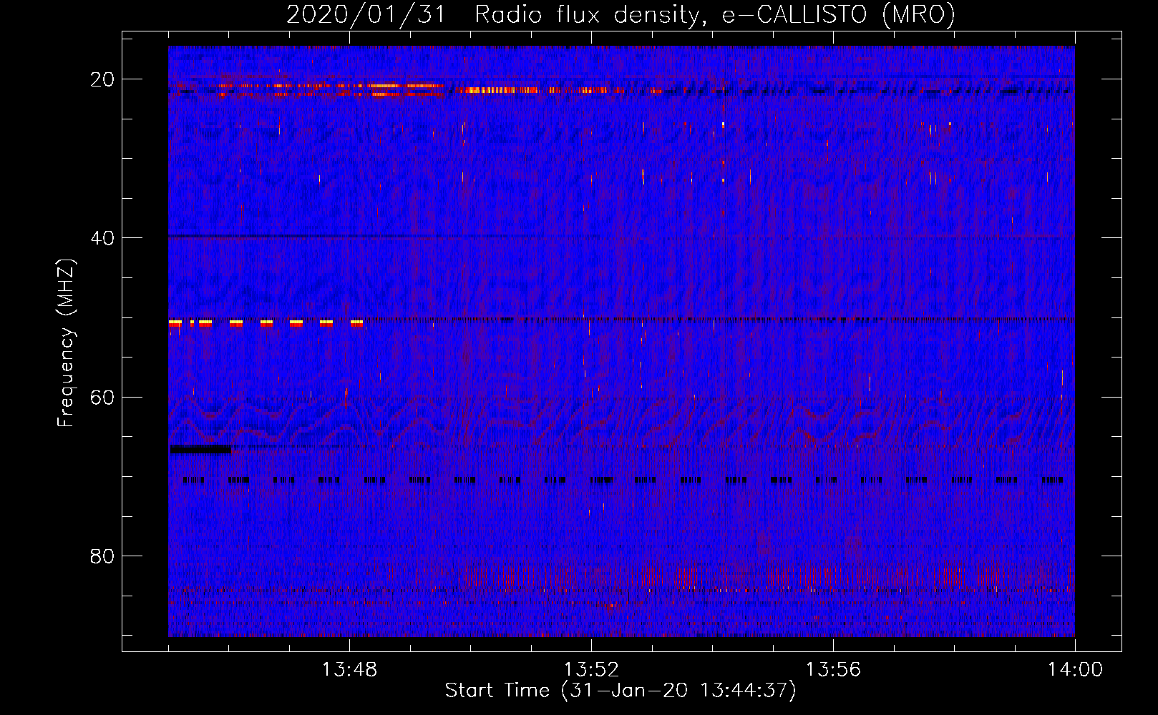The height and width of the screenshot is (715, 1158).
Task: Click the frequency tick label '40'
Action: (103, 238)
